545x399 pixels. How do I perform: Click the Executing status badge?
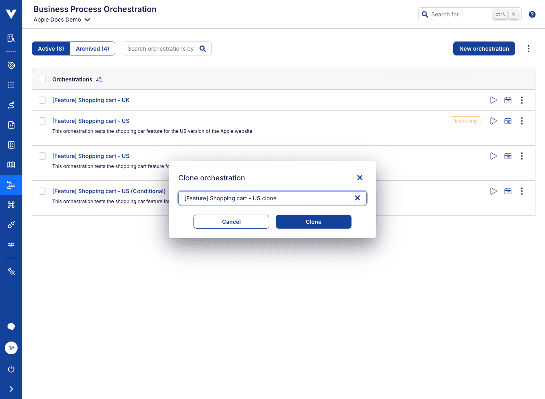point(466,120)
